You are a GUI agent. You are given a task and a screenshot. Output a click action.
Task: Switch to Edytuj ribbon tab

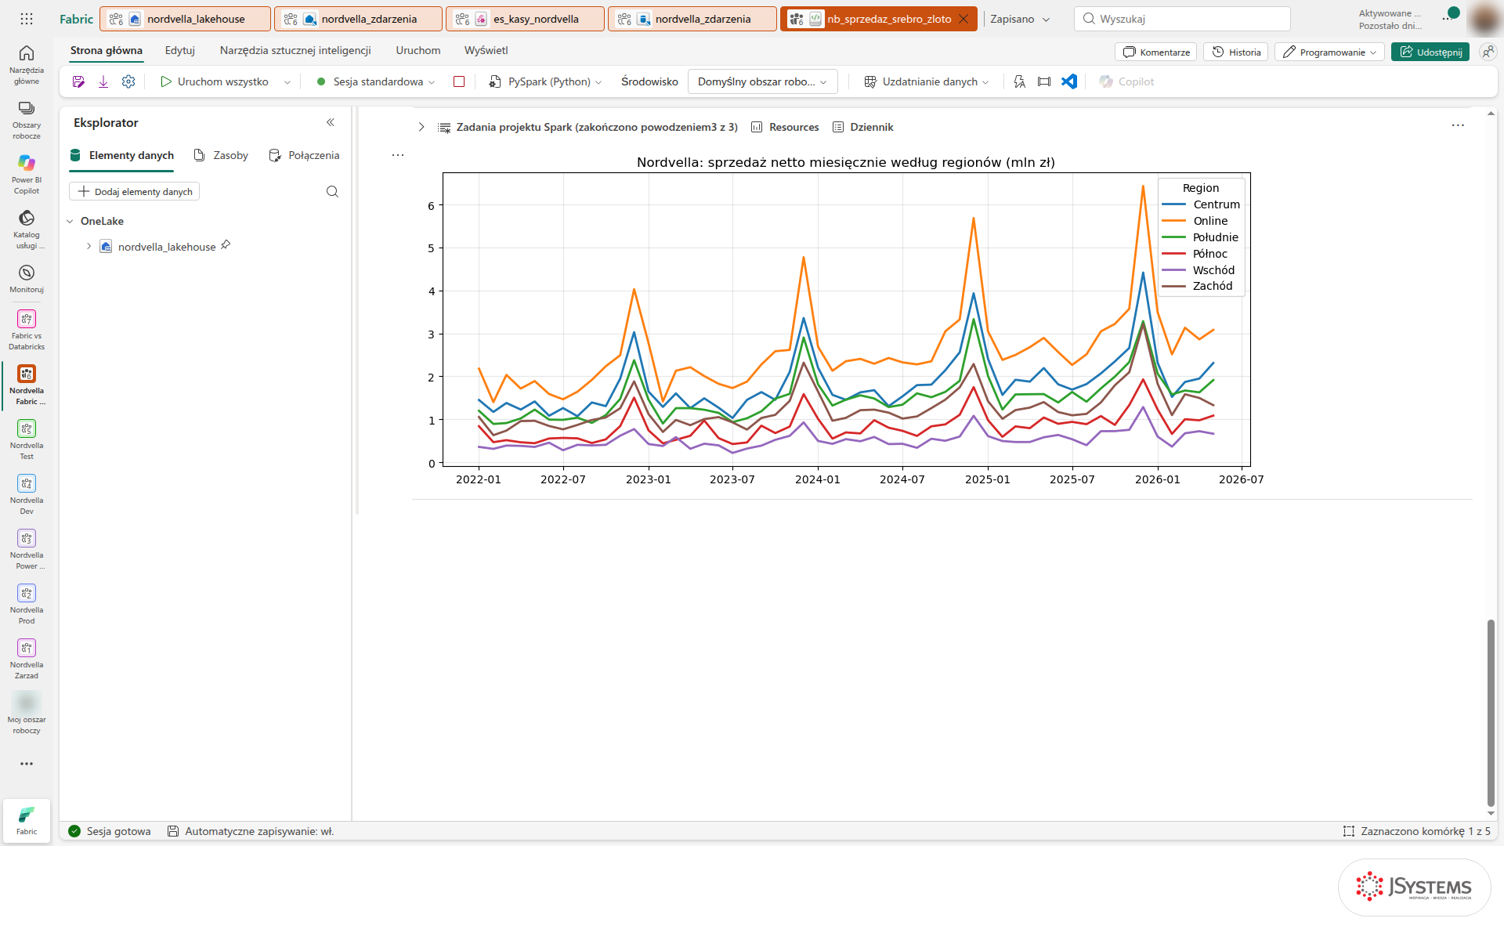179,50
